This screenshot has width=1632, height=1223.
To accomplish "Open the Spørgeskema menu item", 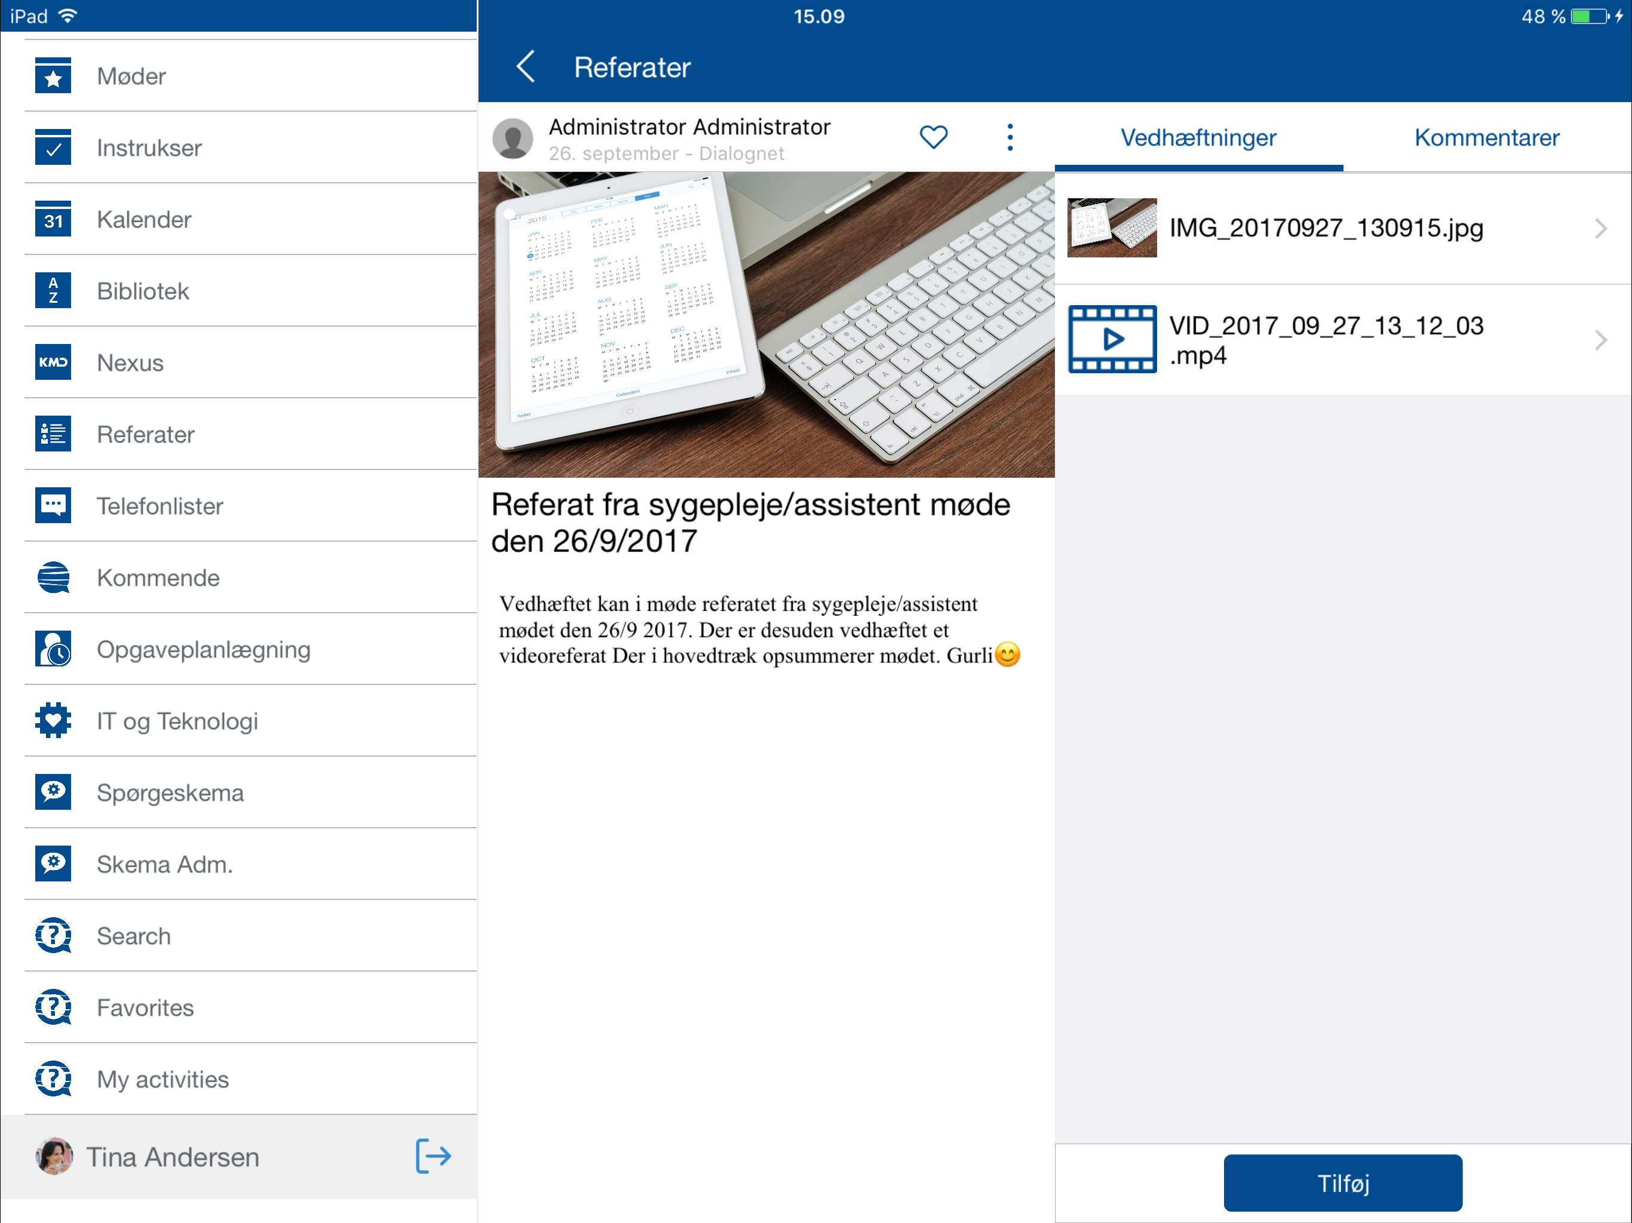I will point(170,792).
